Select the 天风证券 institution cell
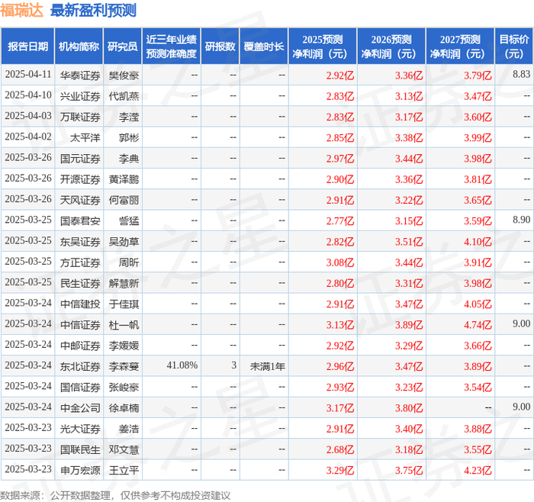This screenshot has width=534, height=502. (80, 200)
